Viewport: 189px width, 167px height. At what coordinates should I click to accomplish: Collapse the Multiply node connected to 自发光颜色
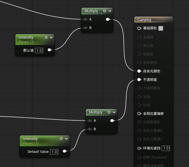110,11
